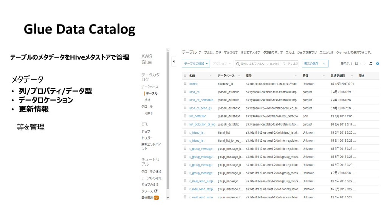Open データベース in the sidebar
387x217 pixels.
[150, 87]
